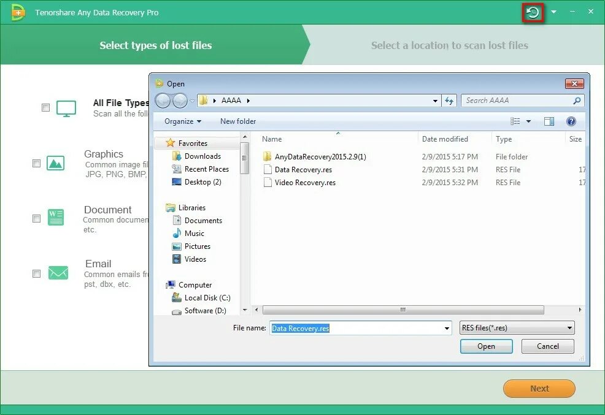
Task: Click New folder in toolbar
Action: [238, 121]
